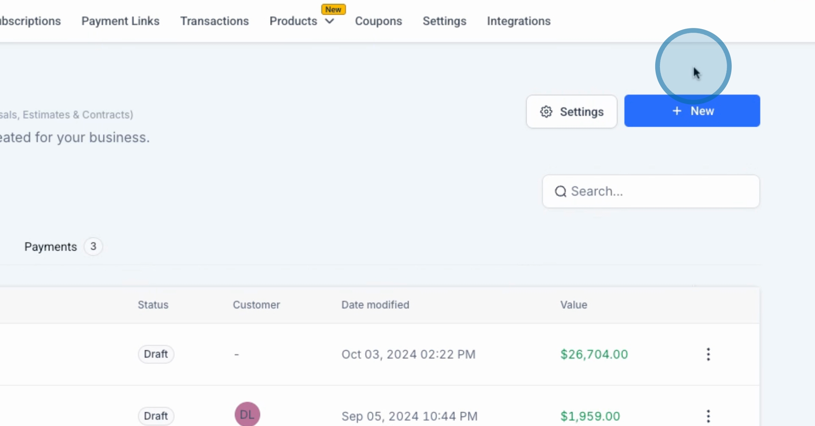Click Draft badge on the $26,704.00 row

[x=156, y=354]
